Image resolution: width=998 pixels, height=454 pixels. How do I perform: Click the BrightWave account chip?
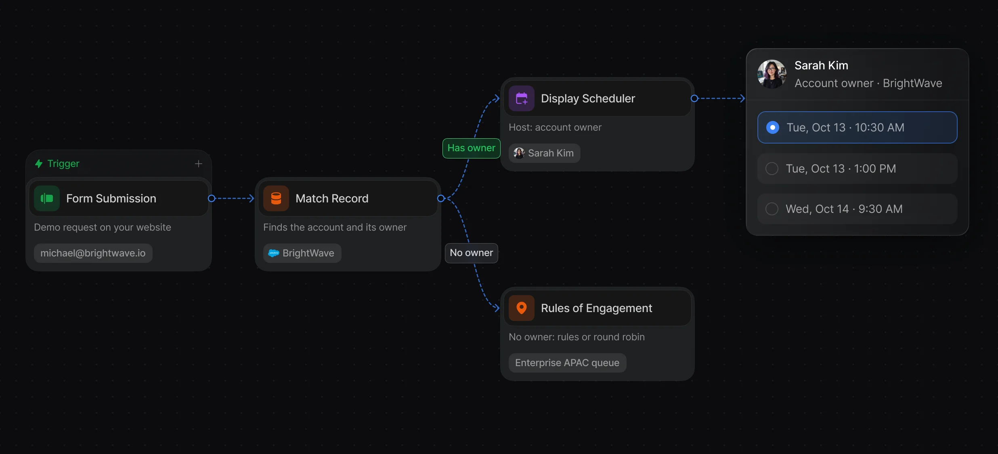click(x=302, y=253)
